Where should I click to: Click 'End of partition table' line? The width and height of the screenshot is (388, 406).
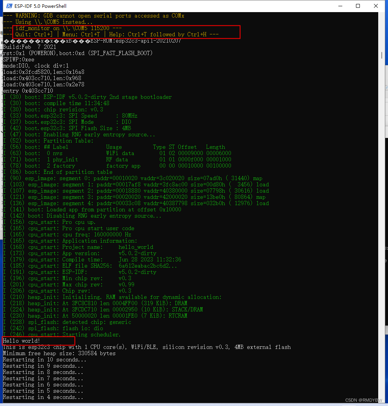(x=58, y=172)
